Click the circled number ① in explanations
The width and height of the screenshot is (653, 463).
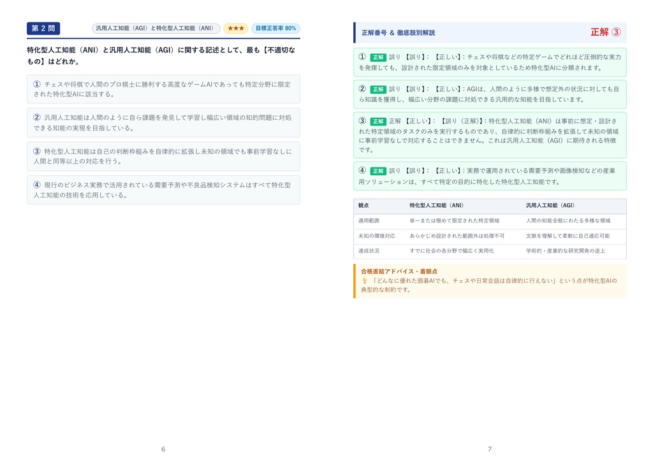(x=362, y=57)
